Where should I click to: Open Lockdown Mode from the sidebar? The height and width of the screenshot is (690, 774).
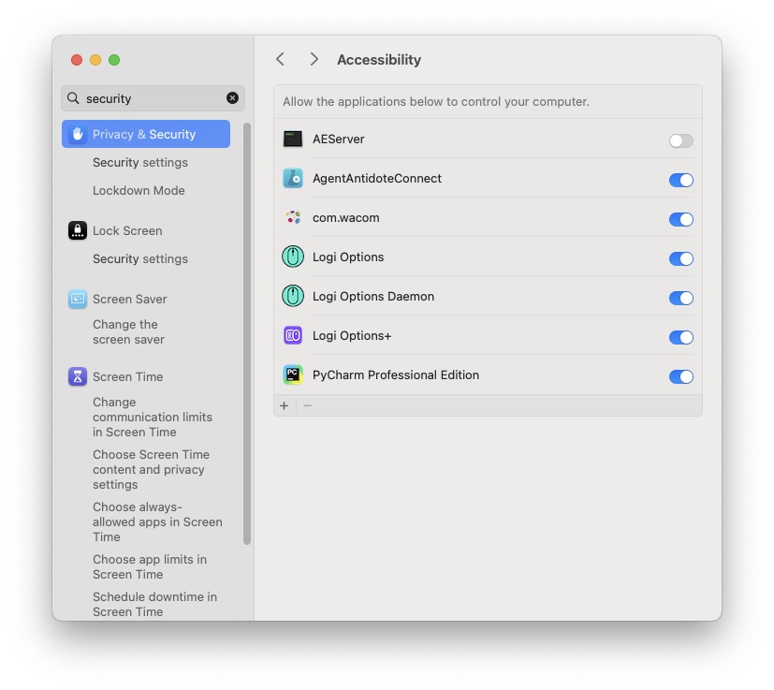(x=138, y=190)
